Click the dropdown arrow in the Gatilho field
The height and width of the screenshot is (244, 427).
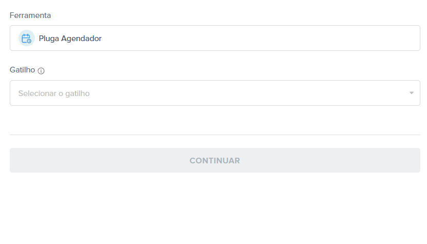(x=412, y=93)
